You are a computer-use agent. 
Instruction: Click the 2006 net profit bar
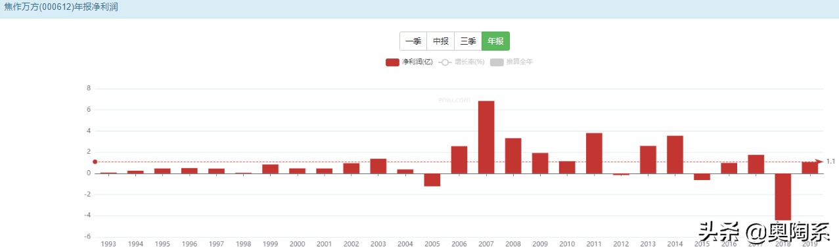pyautogui.click(x=459, y=160)
